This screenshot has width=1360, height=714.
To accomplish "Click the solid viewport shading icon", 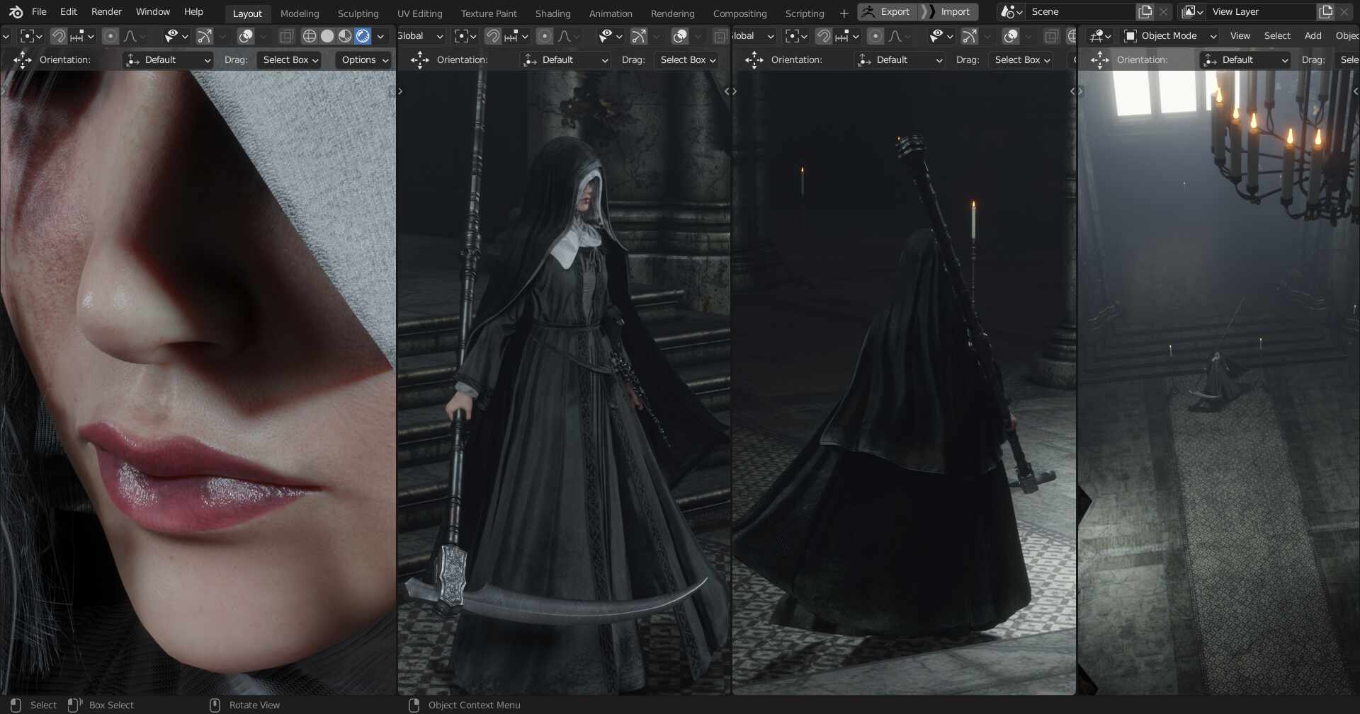I will (327, 36).
